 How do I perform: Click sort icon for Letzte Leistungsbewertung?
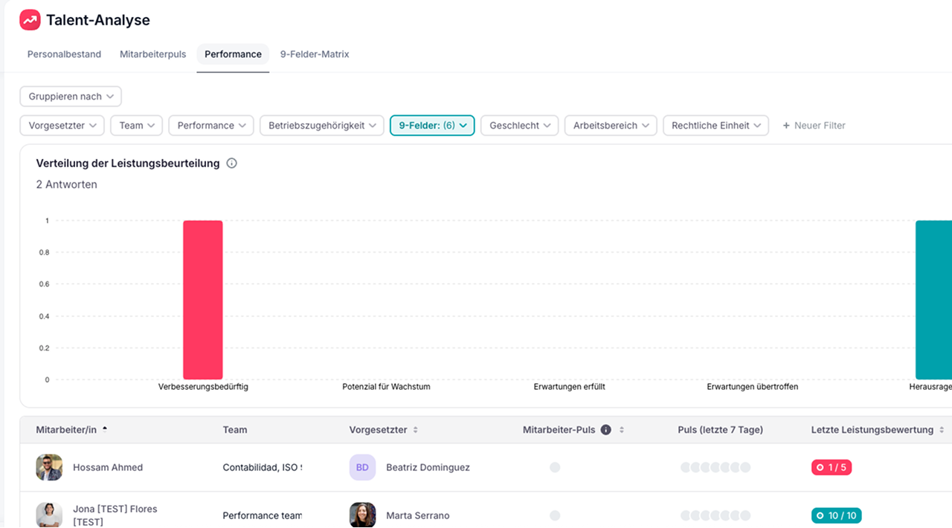click(x=942, y=430)
